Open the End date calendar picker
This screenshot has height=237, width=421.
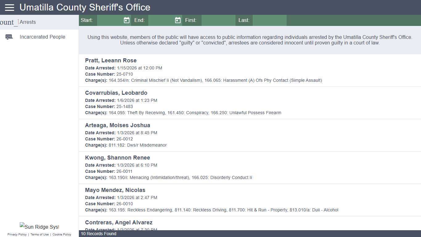tap(178, 20)
